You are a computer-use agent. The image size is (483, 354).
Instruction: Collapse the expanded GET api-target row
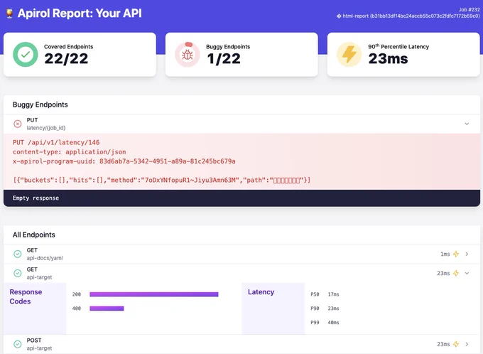click(467, 273)
